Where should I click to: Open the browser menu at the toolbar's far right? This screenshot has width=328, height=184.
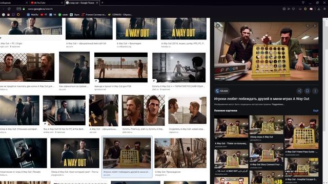tap(324, 9)
